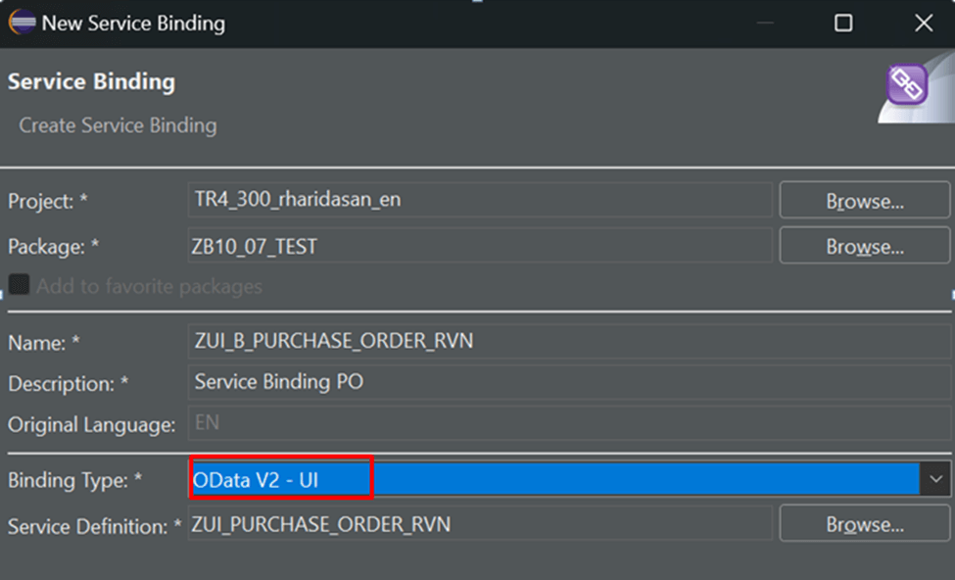955x580 pixels.
Task: Click the Eclipse logo icon in title bar
Action: point(22,23)
